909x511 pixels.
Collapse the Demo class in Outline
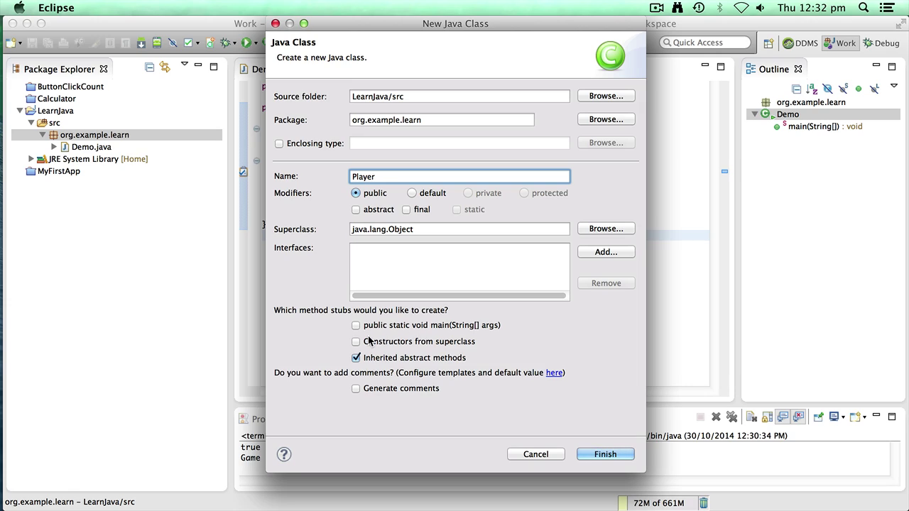coord(755,114)
